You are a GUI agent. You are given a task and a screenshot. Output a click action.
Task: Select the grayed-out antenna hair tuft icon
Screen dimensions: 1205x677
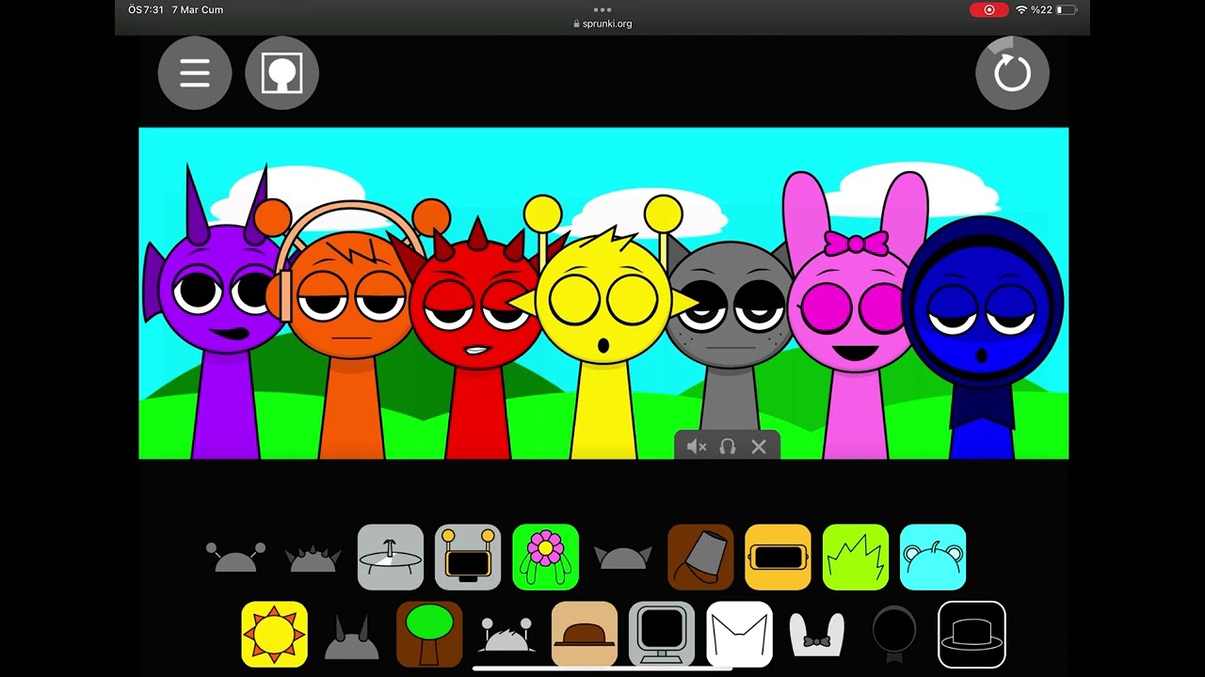click(x=506, y=635)
